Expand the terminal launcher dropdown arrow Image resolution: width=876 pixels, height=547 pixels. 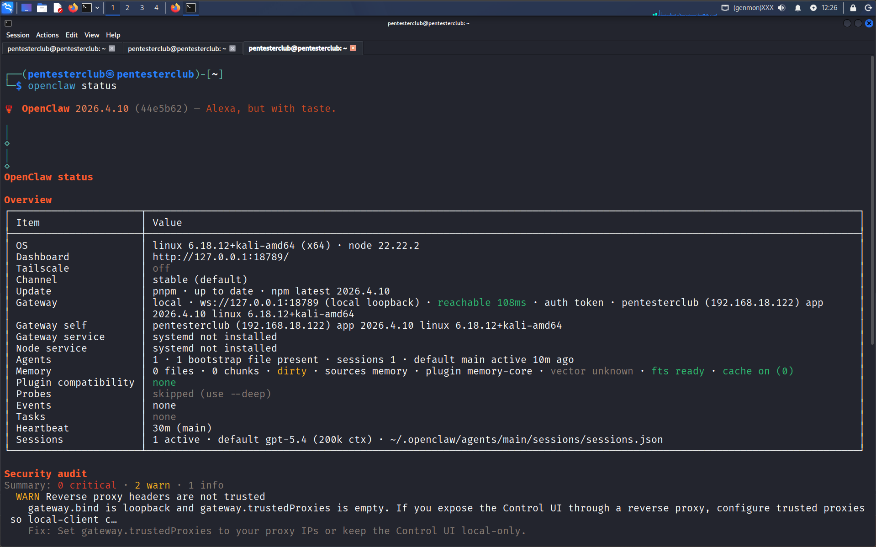point(97,8)
